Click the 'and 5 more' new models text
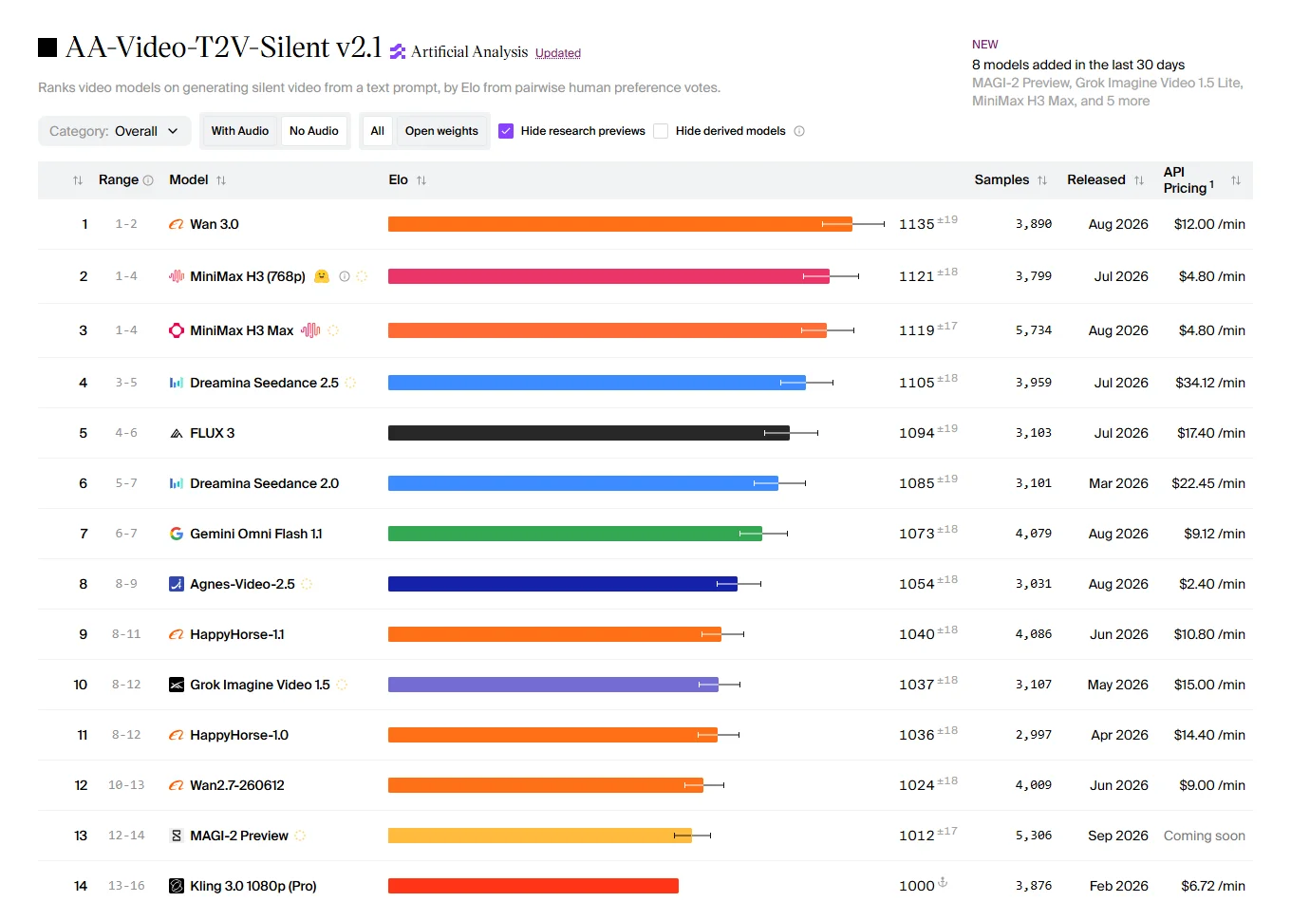Viewport: 1291px width, 902px height. click(x=1114, y=101)
